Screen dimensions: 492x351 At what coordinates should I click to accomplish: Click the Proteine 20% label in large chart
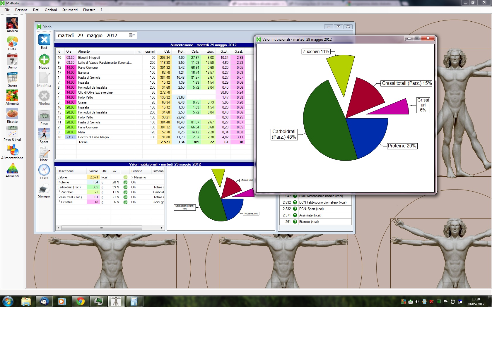coord(402,146)
